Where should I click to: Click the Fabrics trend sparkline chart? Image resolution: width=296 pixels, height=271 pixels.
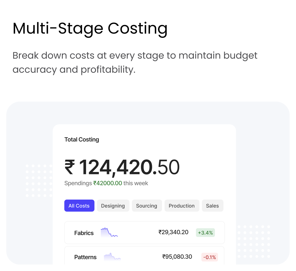tap(109, 232)
